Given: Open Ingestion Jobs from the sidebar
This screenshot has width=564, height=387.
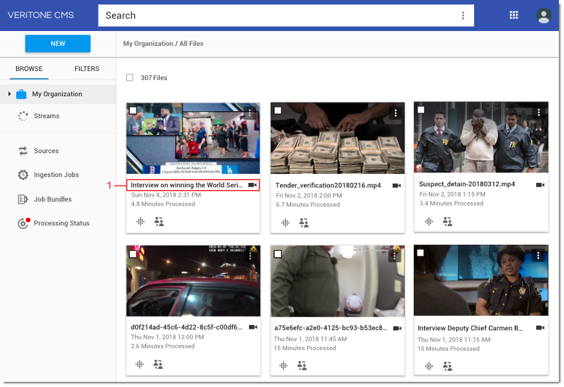Looking at the screenshot, I should (x=56, y=175).
